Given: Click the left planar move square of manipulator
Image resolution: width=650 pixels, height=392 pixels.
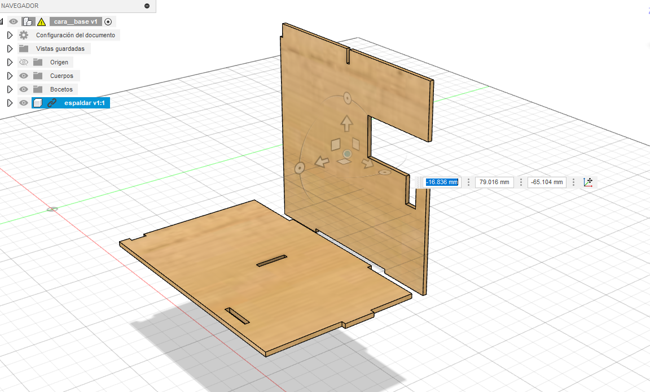Looking at the screenshot, I should tap(335, 145).
